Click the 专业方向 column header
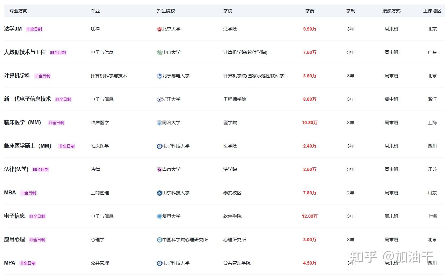Viewport: 445px width, 275px height. pos(19,11)
